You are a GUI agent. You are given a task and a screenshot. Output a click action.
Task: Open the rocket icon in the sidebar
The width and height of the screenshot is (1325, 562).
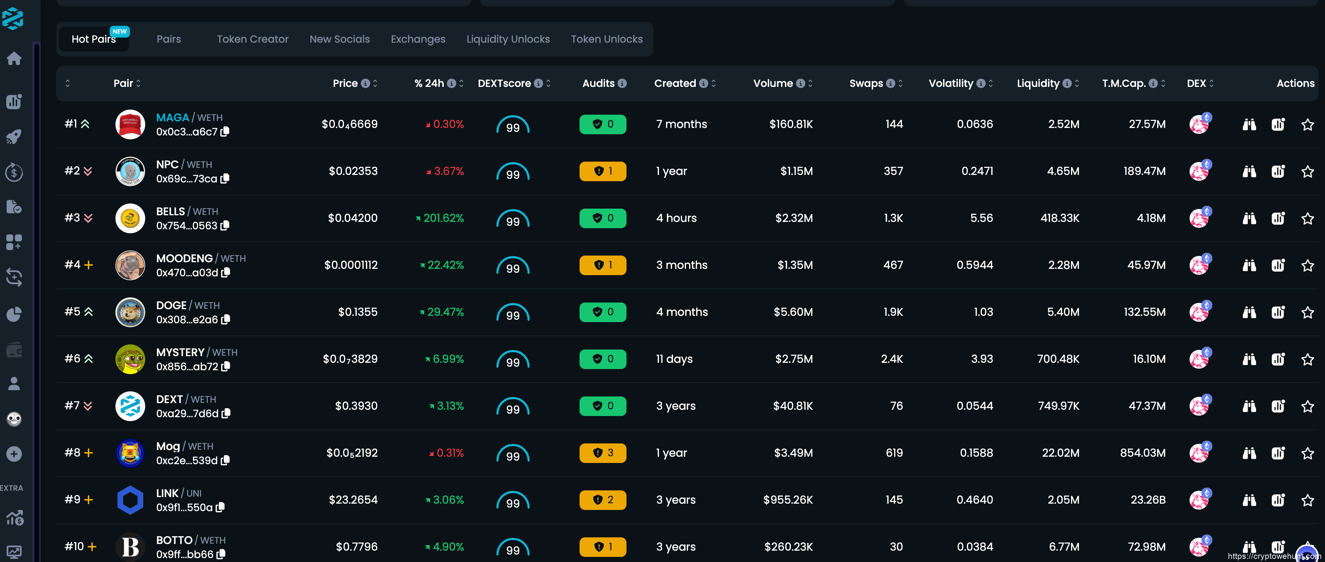tap(14, 137)
